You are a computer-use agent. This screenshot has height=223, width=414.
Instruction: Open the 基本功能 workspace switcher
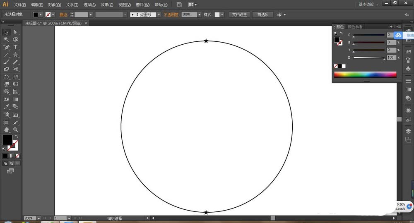[368, 4]
